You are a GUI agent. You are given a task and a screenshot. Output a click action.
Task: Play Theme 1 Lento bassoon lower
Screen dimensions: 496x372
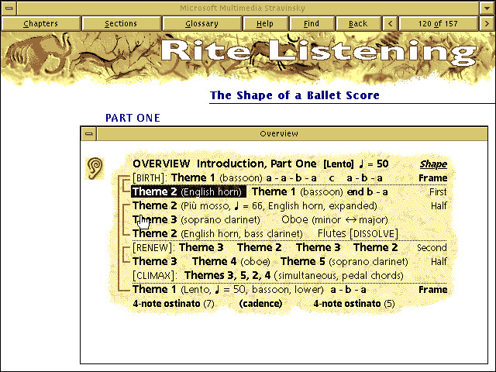(x=228, y=289)
